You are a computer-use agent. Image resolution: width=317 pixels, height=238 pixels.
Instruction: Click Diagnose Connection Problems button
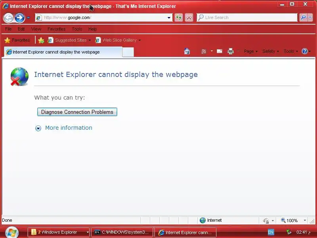[x=77, y=112]
